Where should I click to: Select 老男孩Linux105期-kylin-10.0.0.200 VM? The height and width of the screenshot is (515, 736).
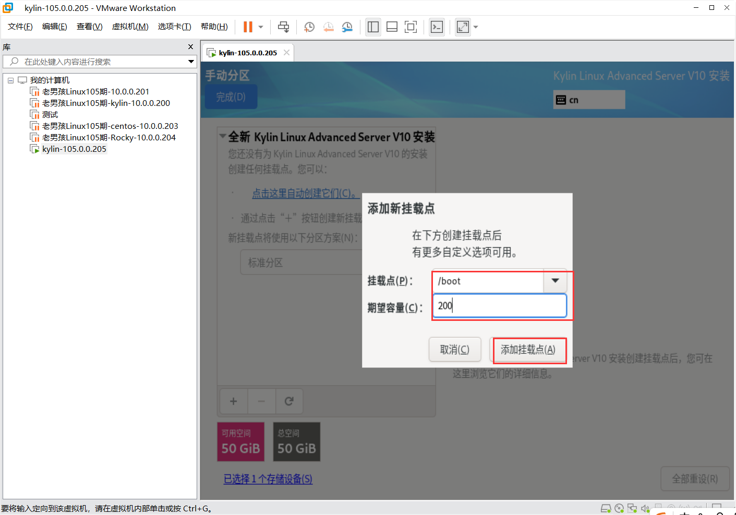[x=106, y=103]
